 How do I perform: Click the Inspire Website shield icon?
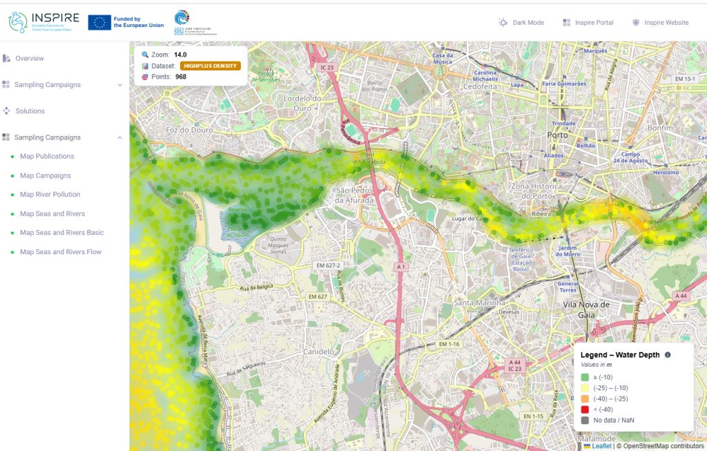(x=636, y=23)
